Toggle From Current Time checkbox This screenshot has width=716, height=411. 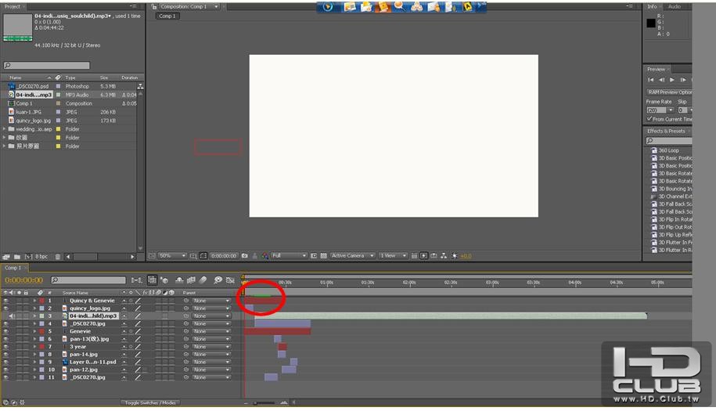tap(649, 119)
